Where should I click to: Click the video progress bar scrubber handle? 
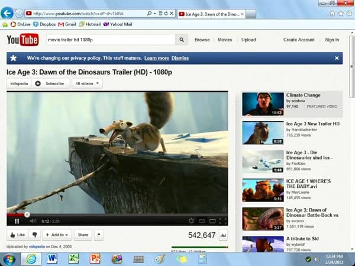click(27, 215)
